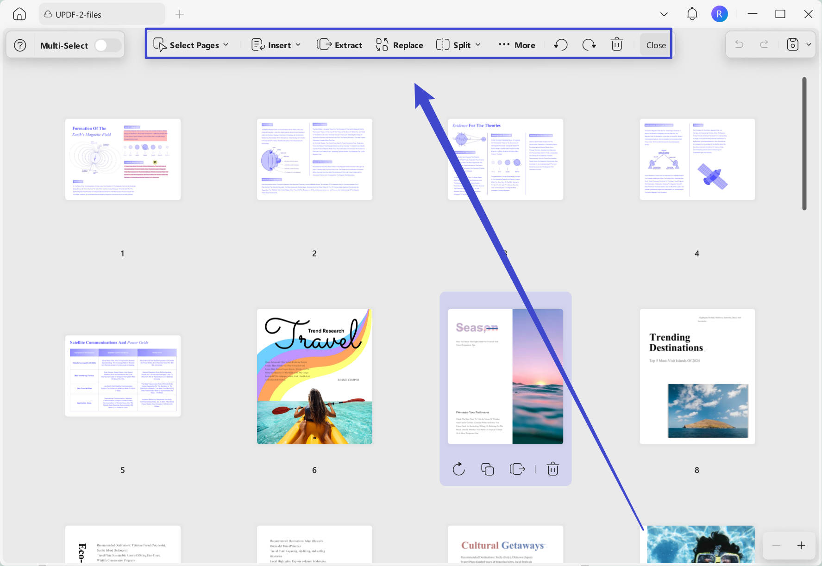Open the UPDF-2-files tab

pos(102,14)
